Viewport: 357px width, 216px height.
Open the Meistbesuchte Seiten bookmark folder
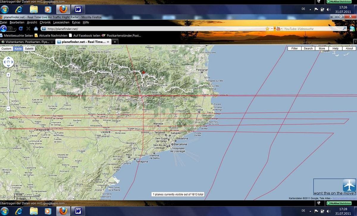click(17, 35)
